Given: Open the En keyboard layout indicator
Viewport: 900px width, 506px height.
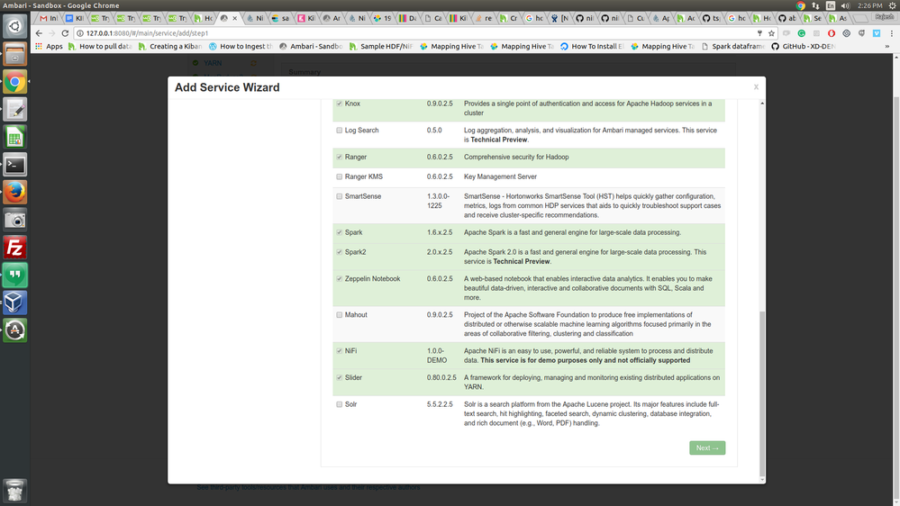Looking at the screenshot, I should (831, 5).
